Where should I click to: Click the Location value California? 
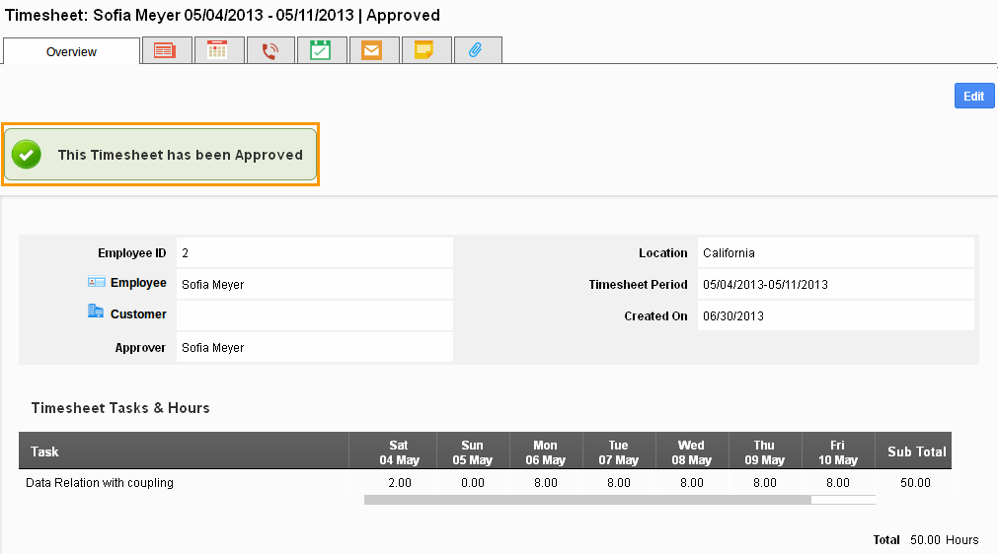click(x=729, y=253)
